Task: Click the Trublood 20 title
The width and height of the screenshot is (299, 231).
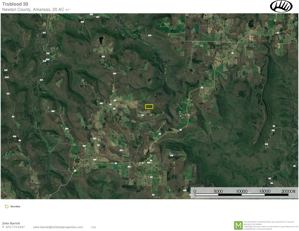Action: [x=15, y=4]
